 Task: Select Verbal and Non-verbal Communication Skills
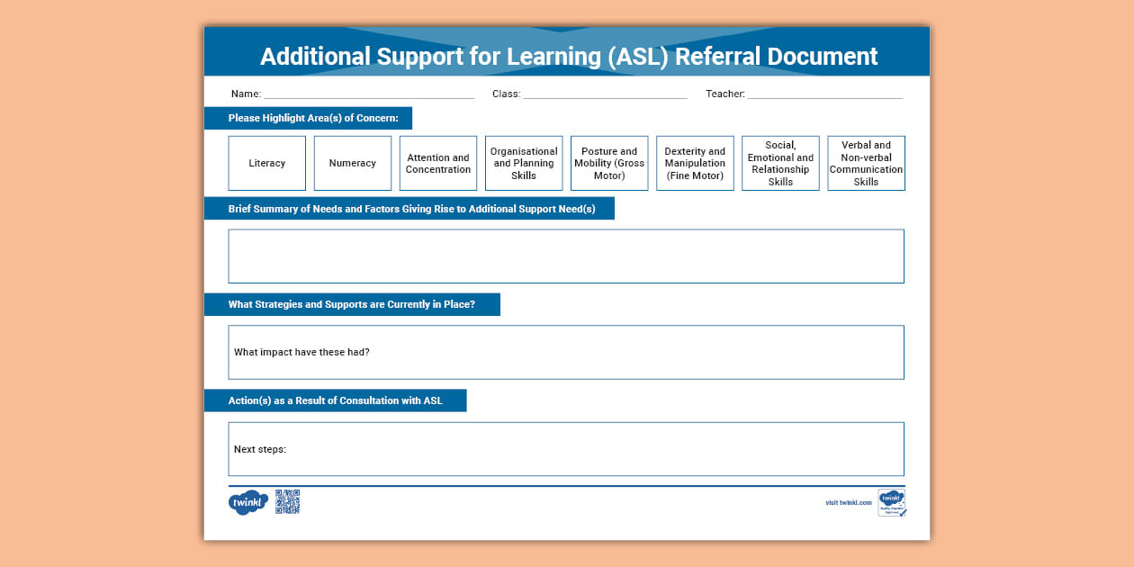pos(865,163)
